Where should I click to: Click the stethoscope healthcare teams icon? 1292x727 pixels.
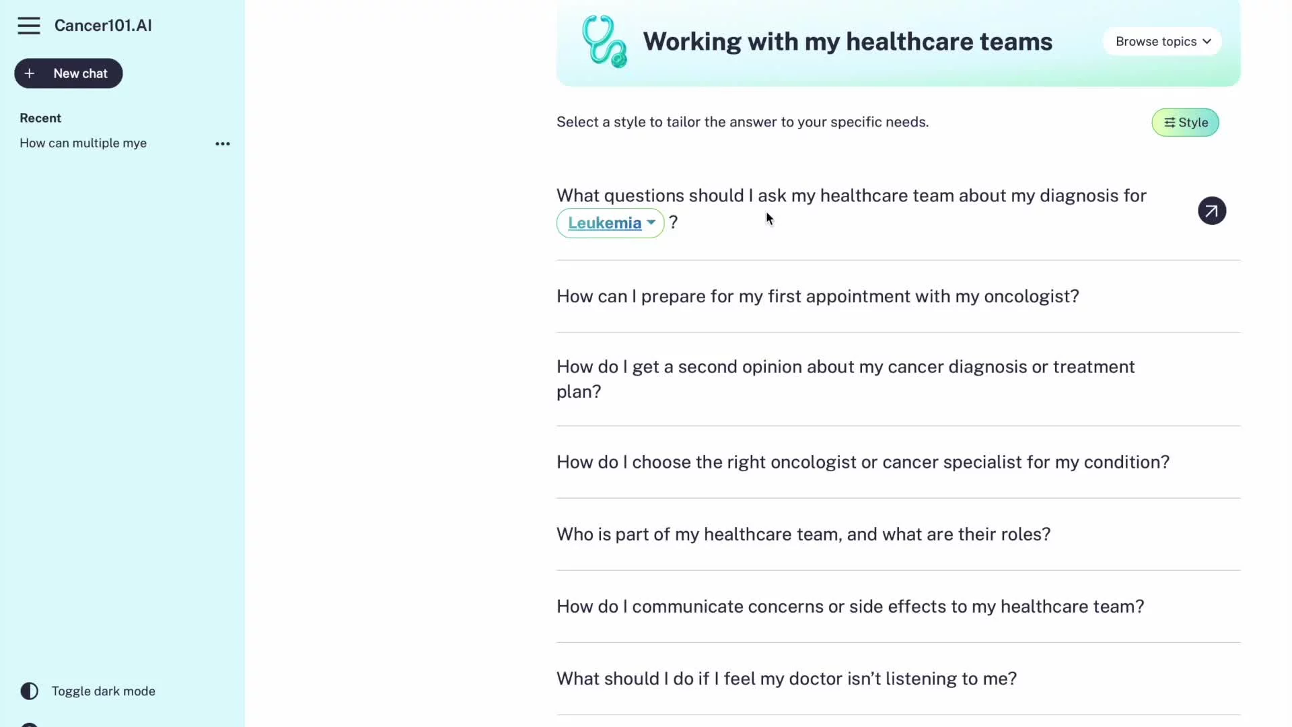click(604, 42)
